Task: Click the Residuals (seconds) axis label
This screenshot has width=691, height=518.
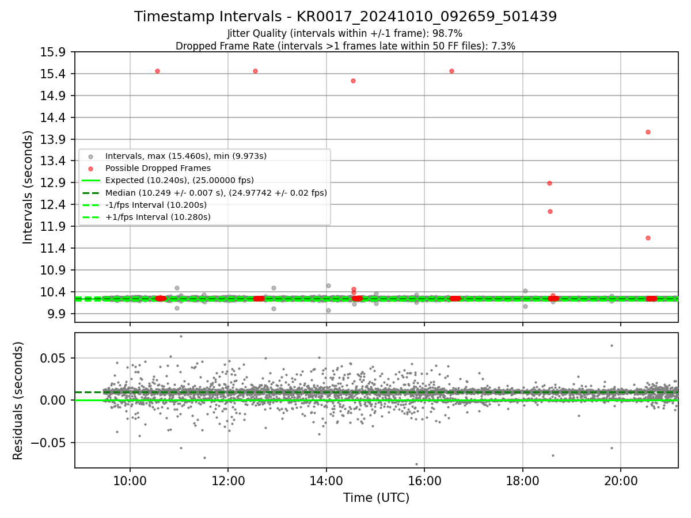Action: pyautogui.click(x=18, y=401)
